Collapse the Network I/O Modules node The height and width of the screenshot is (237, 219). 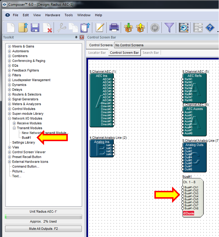pos(9,119)
